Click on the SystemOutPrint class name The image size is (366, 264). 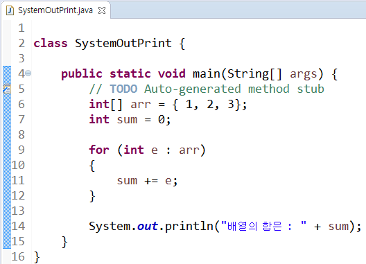coord(123,44)
